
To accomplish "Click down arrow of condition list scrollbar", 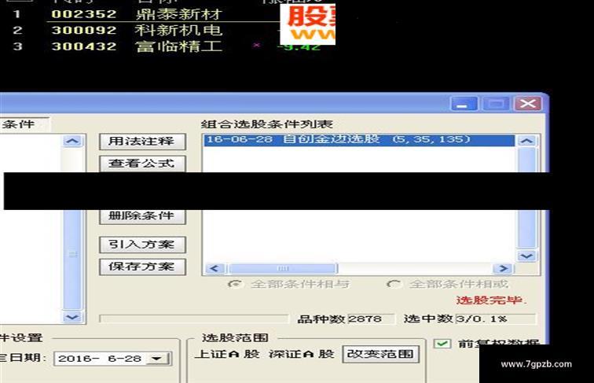I will click(527, 256).
